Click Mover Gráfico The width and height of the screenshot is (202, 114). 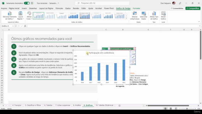click(x=163, y=16)
